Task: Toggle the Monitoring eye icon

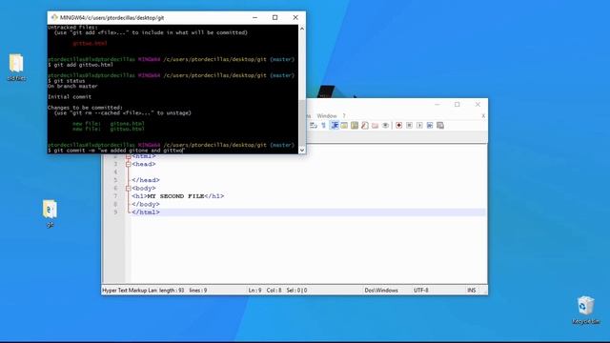Action: coord(385,125)
